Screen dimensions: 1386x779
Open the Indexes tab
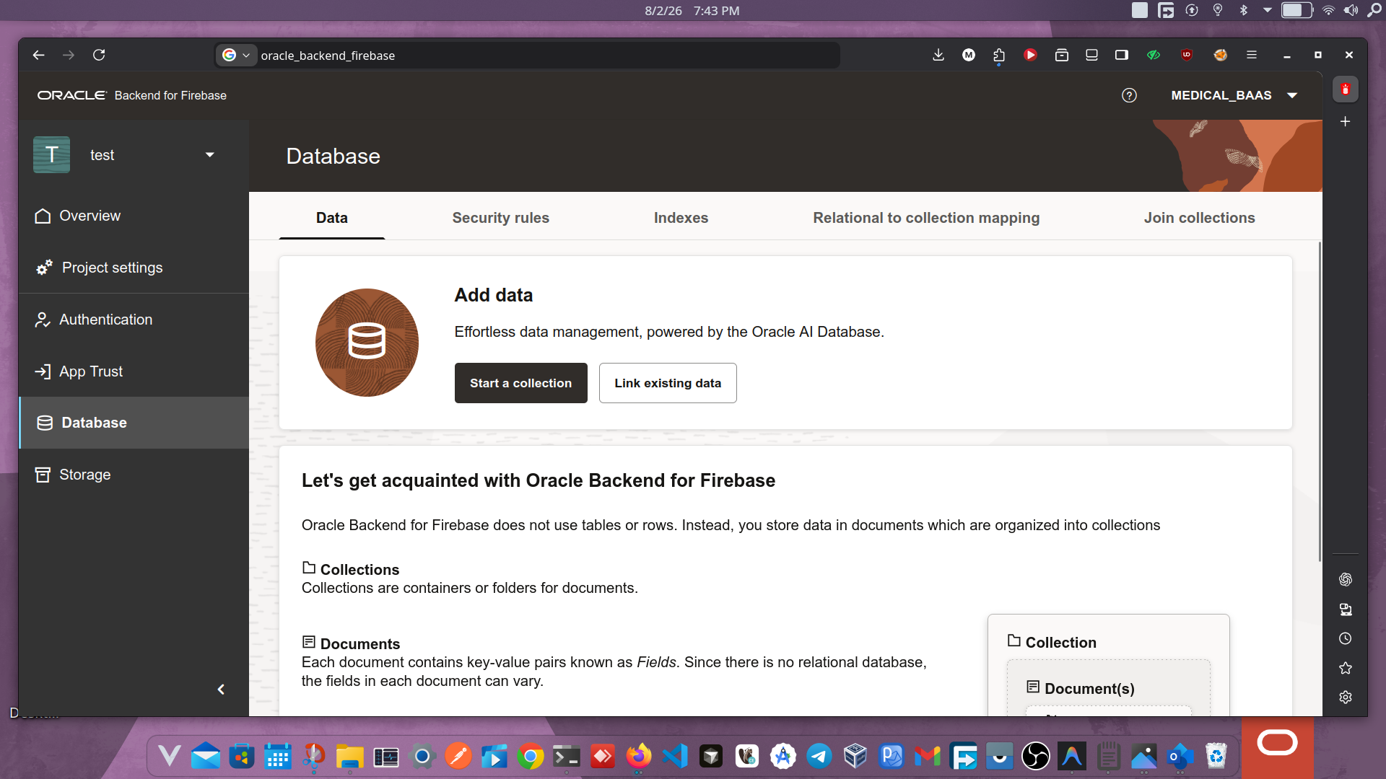click(x=681, y=218)
